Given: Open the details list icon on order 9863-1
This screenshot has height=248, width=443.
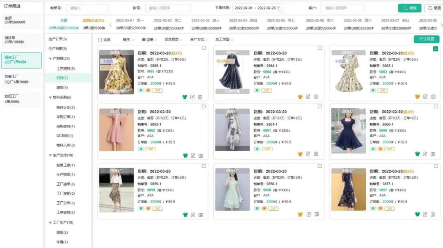Looking at the screenshot, I should click(x=433, y=97).
